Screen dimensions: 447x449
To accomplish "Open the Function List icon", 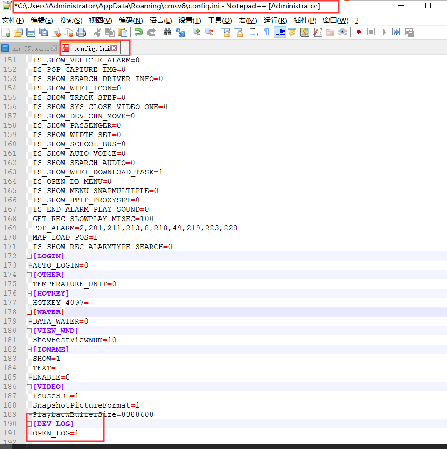I will tap(317, 32).
